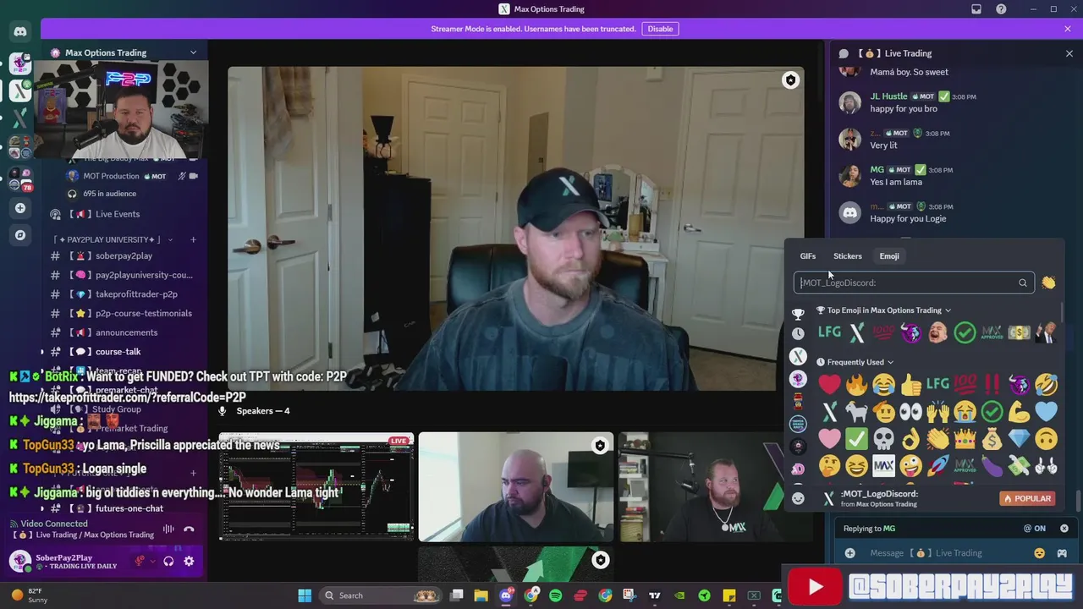Image resolution: width=1083 pixels, height=609 pixels.
Task: Open the Discord help question mark icon
Action: tap(1002, 9)
